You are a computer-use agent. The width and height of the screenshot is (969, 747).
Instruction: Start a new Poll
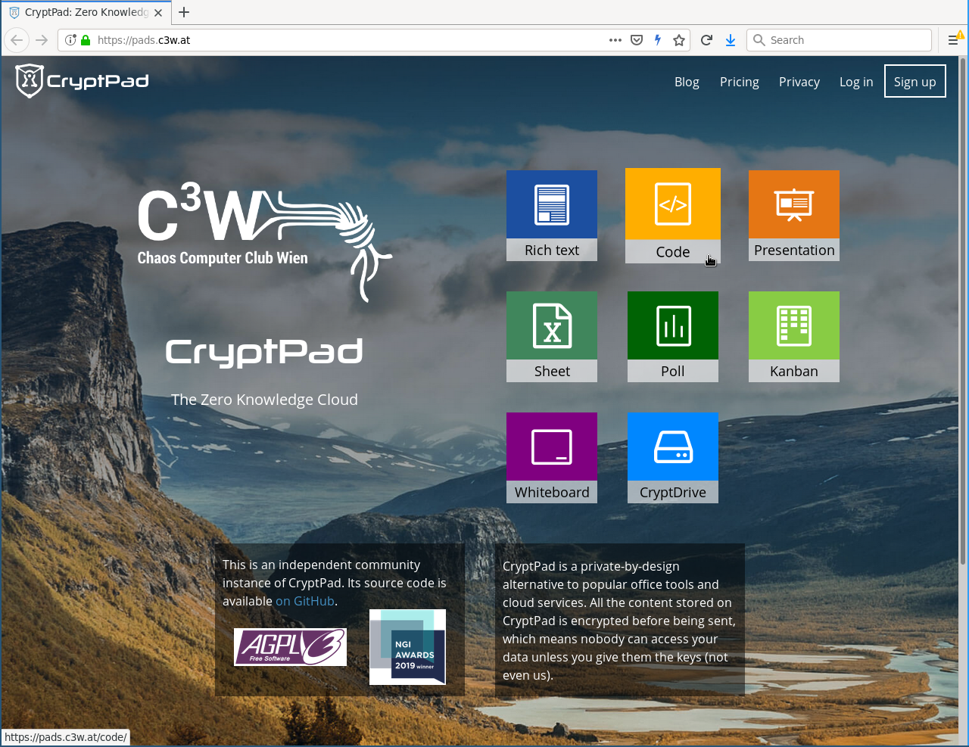(673, 337)
